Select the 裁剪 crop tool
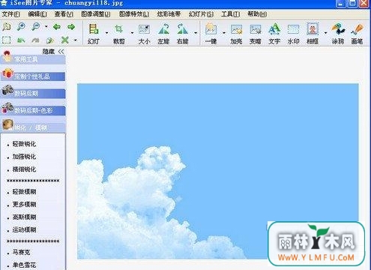The width and height of the screenshot is (371, 270). [x=118, y=34]
